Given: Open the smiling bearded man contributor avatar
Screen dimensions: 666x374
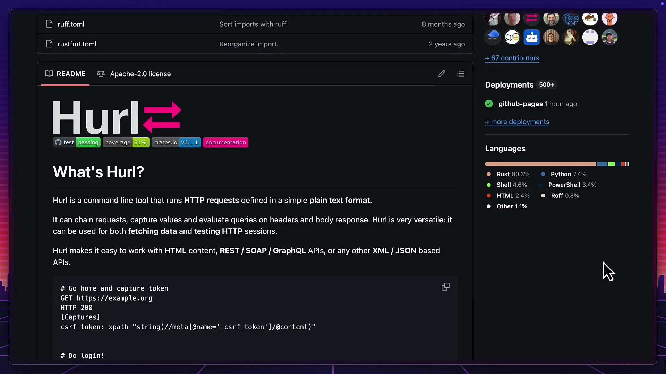Looking at the screenshot, I should click(x=551, y=18).
